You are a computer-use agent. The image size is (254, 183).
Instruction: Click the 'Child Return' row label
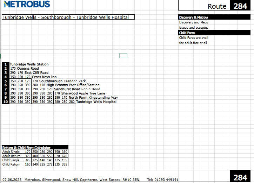pos(11,164)
